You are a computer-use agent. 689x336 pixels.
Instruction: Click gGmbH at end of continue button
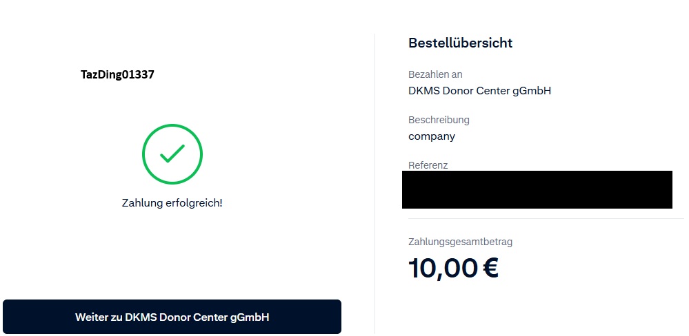(250, 317)
